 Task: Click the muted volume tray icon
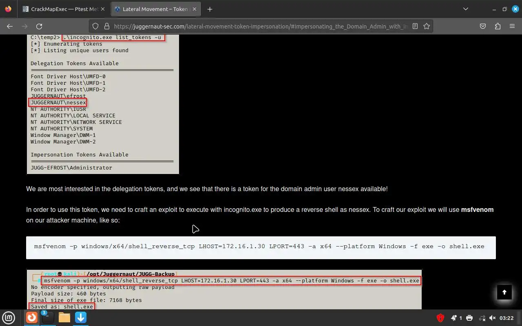coord(493,318)
